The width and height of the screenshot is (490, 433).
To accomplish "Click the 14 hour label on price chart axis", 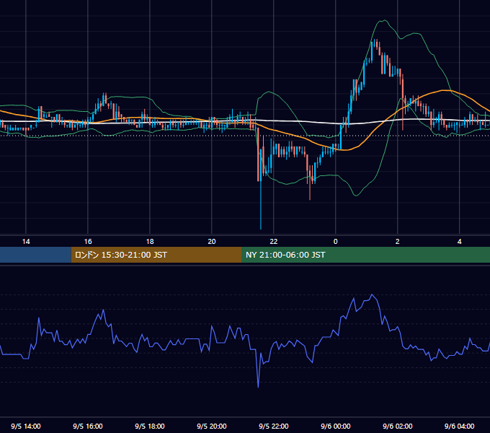I will coord(26,242).
